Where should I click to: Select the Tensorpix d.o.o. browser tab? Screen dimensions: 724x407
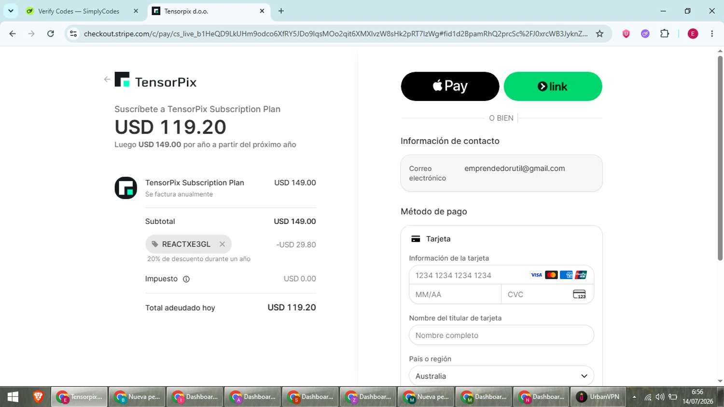tap(209, 11)
